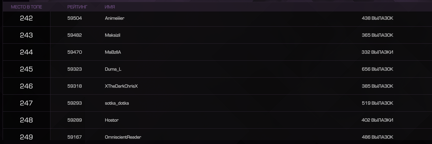The image size is (432, 144).
Task: Click rank number 248
Action: pyautogui.click(x=26, y=120)
